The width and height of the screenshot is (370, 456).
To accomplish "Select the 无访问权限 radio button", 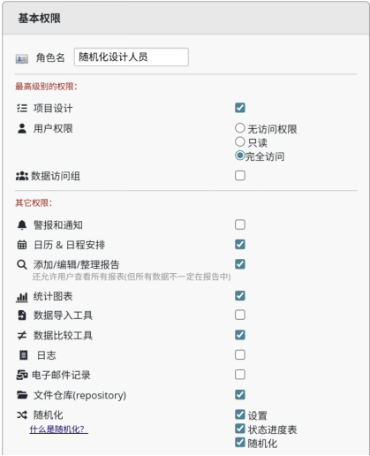I will [240, 128].
